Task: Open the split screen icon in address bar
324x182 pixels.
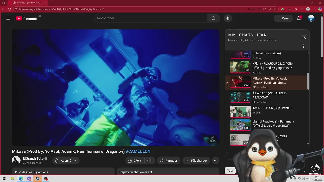Action: point(265,9)
